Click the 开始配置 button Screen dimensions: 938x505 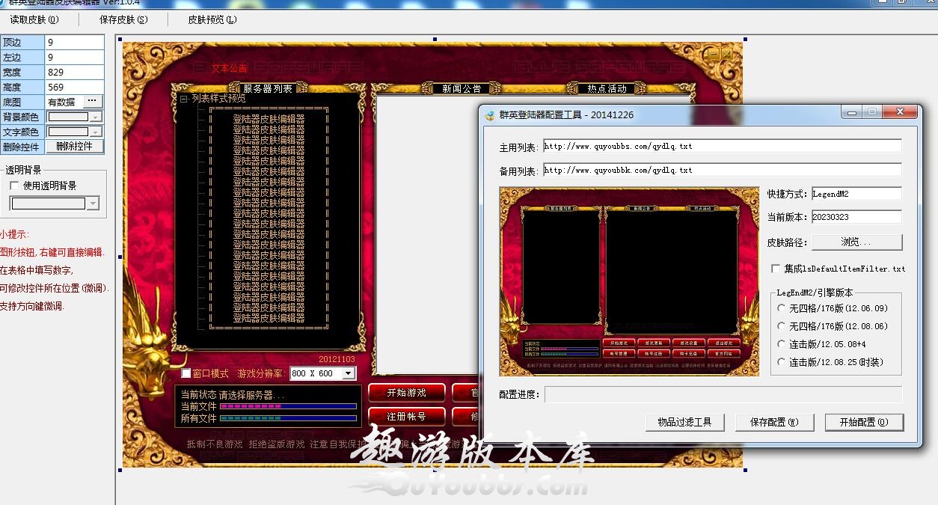864,422
